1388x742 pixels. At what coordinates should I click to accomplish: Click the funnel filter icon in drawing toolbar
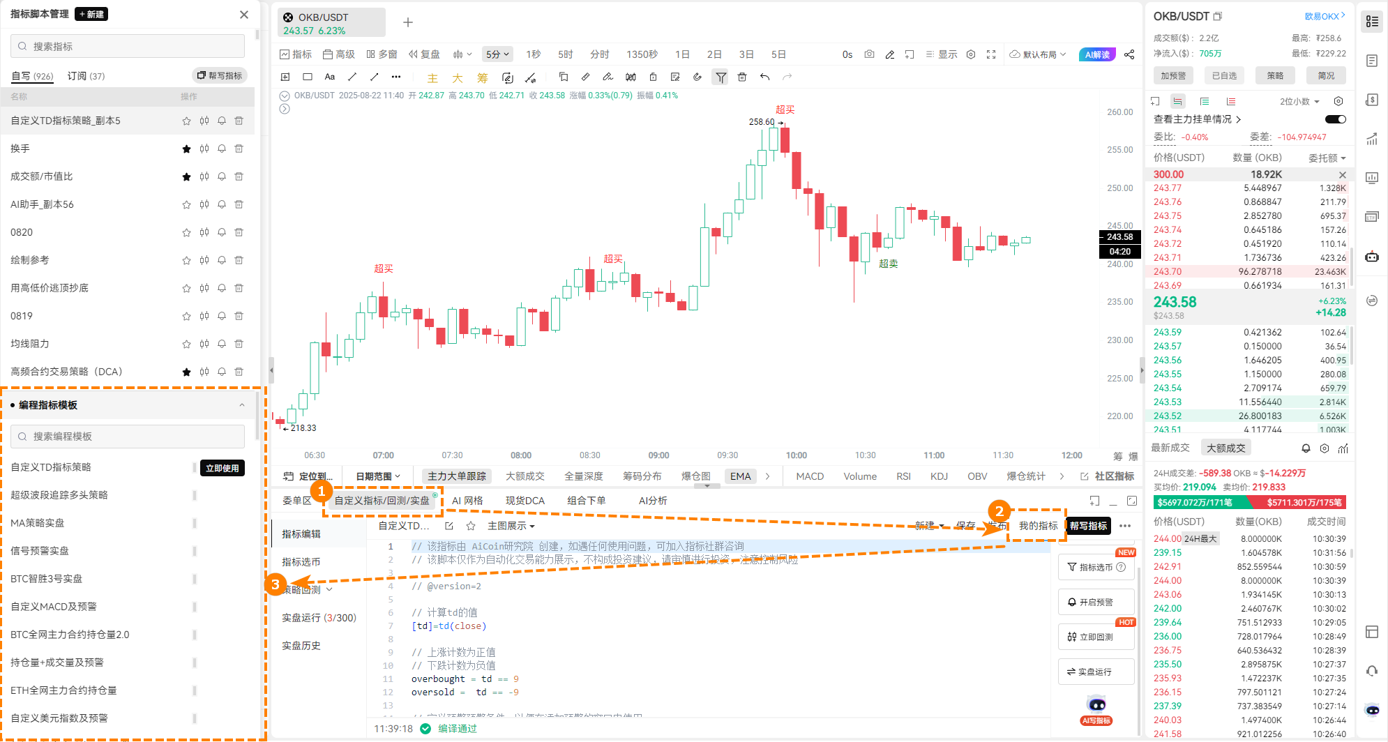click(x=721, y=77)
